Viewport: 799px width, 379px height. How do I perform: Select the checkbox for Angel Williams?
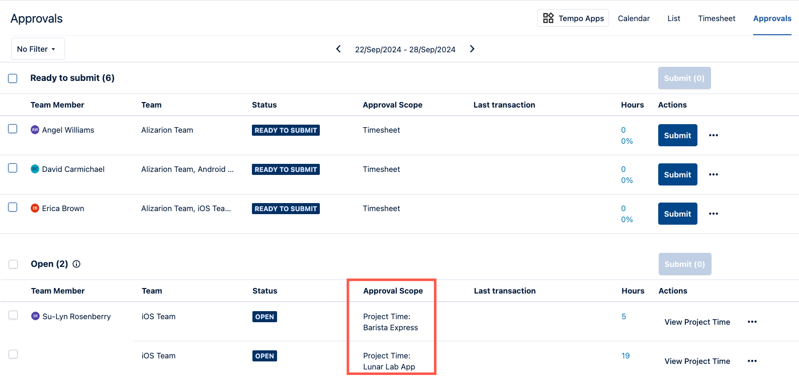(13, 129)
